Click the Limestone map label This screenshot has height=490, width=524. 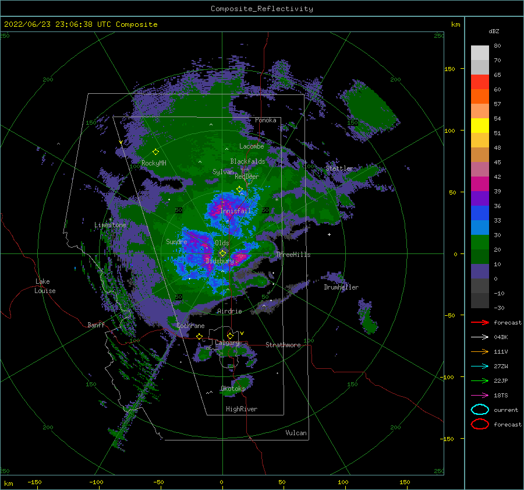click(x=110, y=225)
